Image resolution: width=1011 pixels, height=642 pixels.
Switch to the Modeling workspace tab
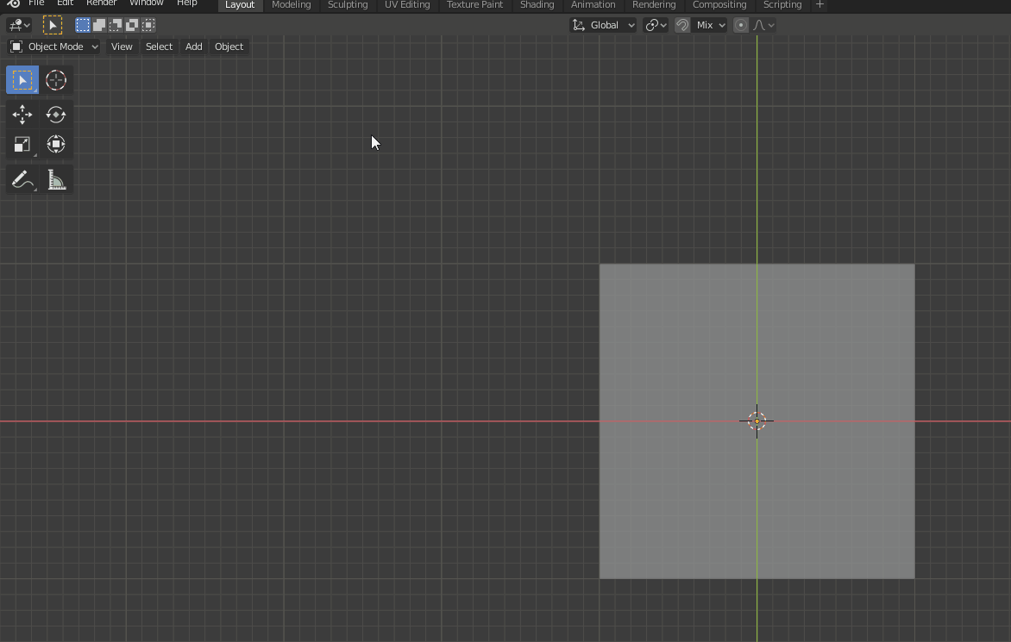click(x=291, y=5)
